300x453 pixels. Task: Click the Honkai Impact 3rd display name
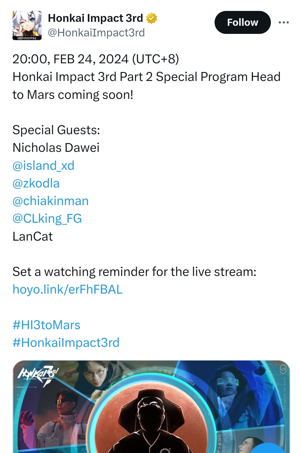pyautogui.click(x=96, y=18)
